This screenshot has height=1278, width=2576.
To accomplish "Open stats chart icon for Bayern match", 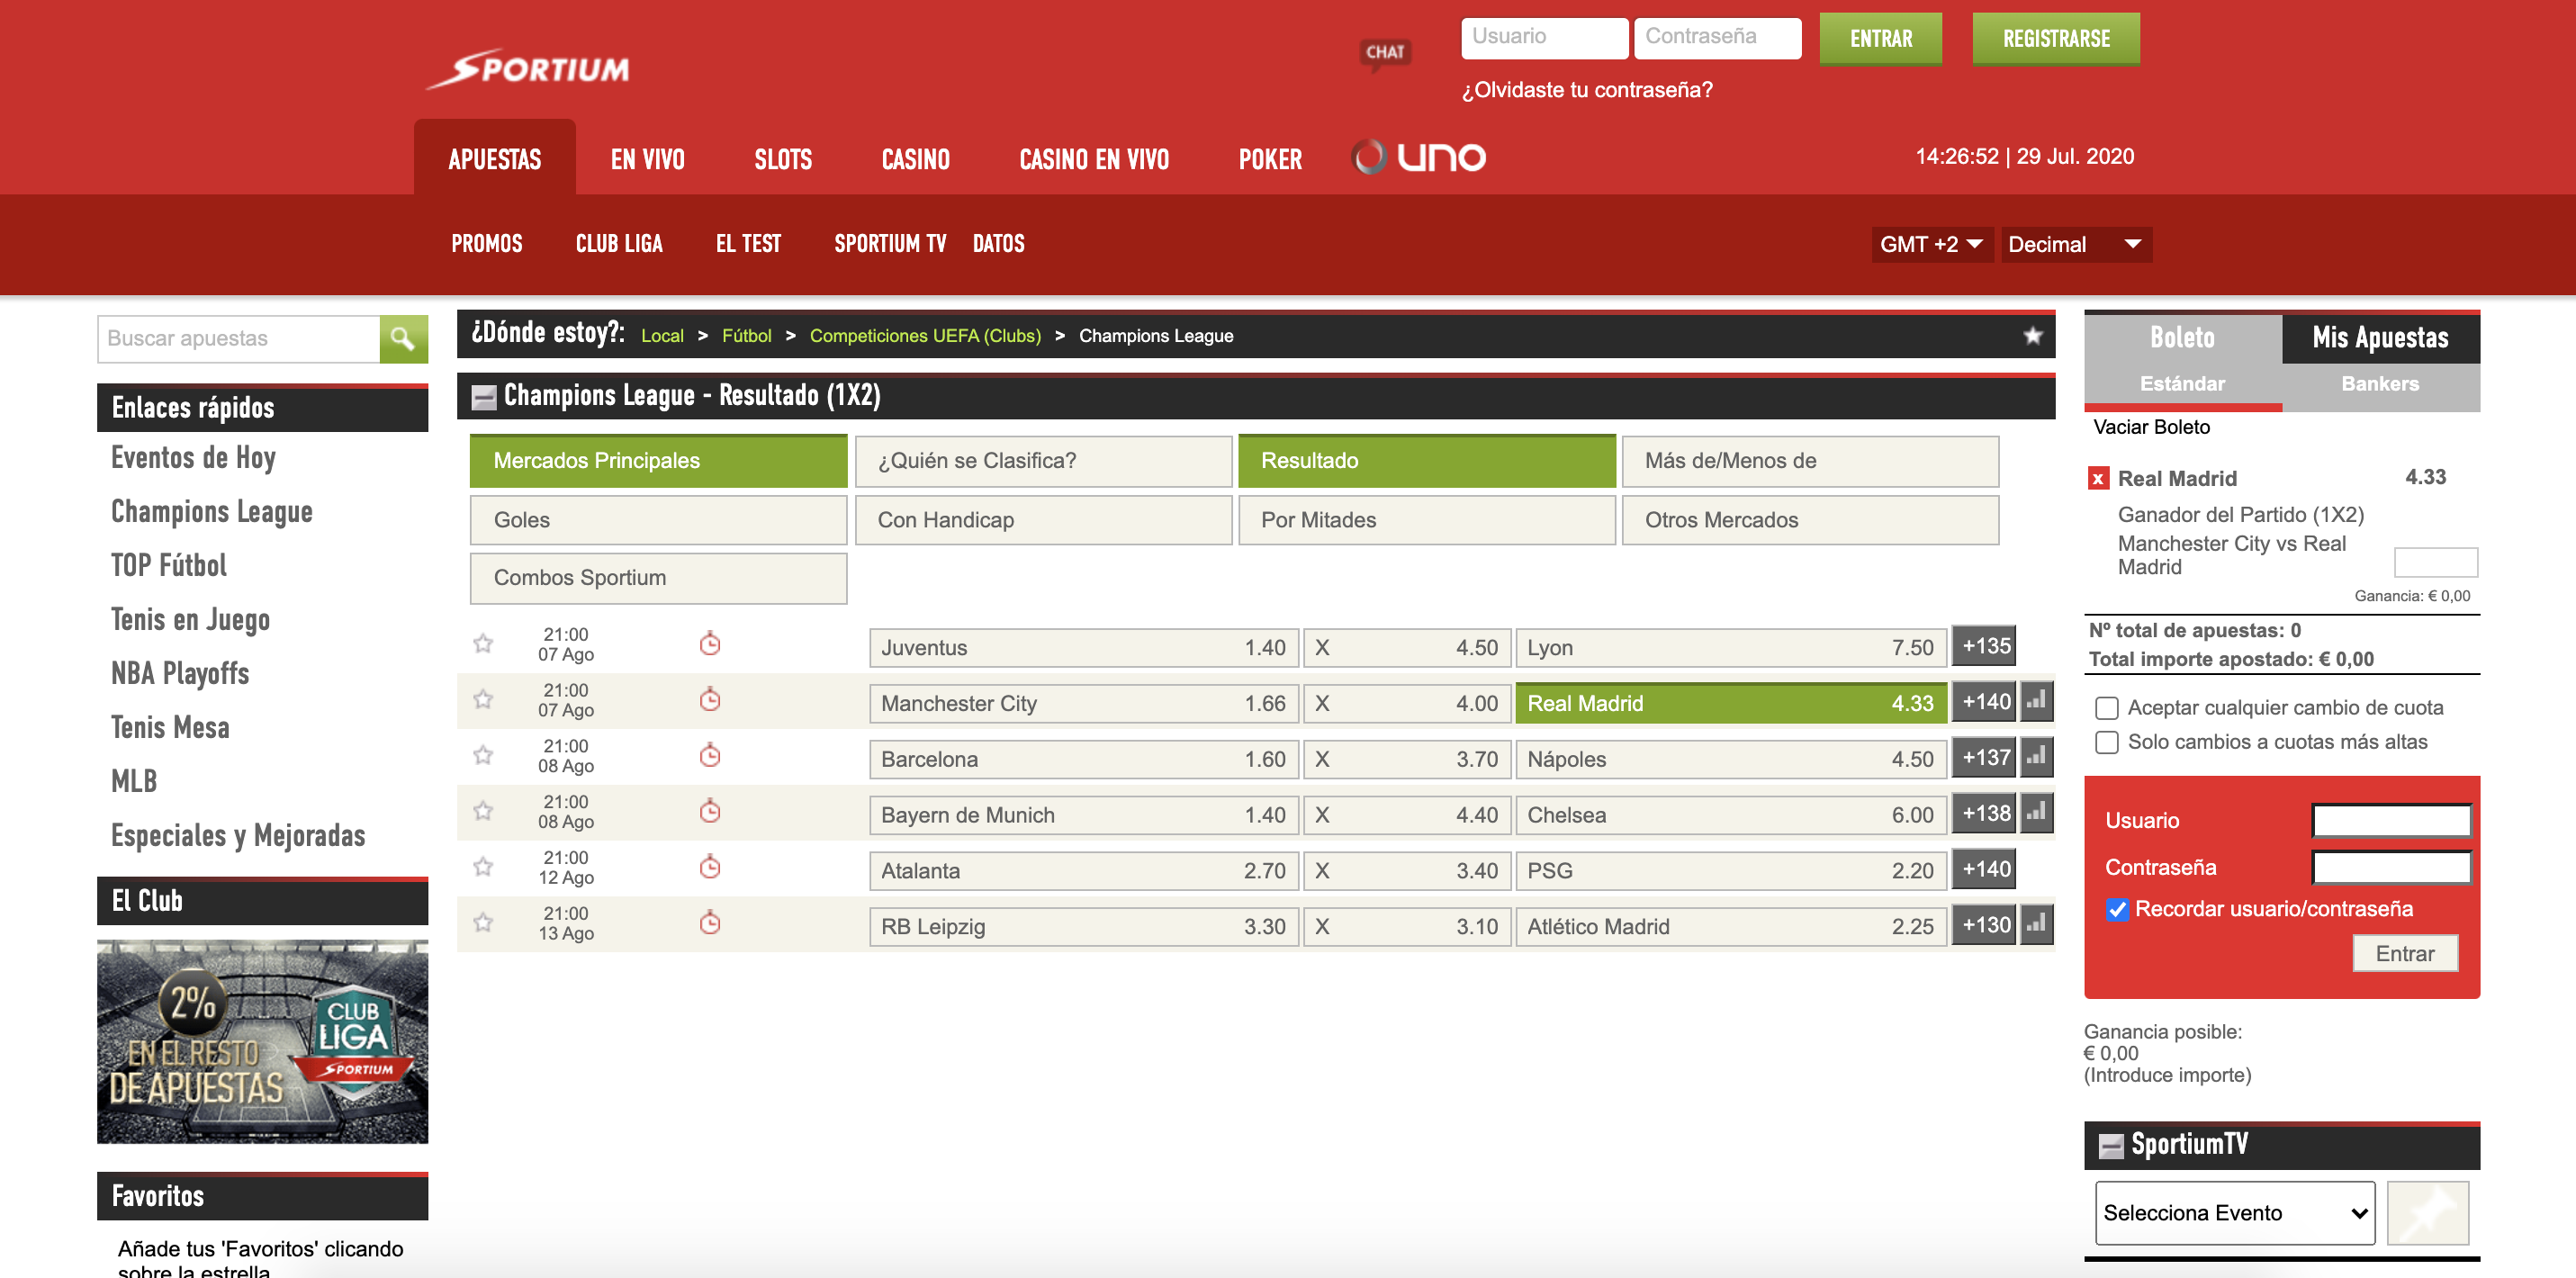I will 2036,814.
